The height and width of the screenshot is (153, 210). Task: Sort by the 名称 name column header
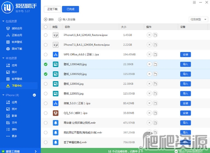click(x=67, y=27)
